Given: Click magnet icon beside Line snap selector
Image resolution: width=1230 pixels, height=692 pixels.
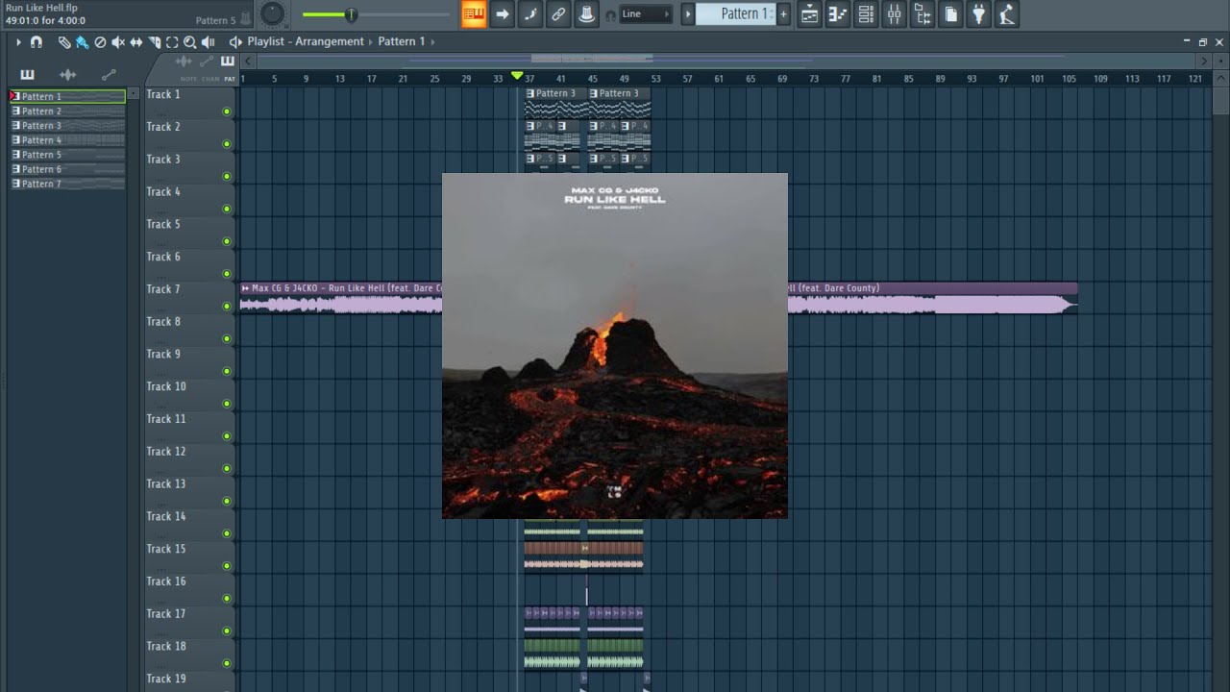Looking at the screenshot, I should coord(609,14).
